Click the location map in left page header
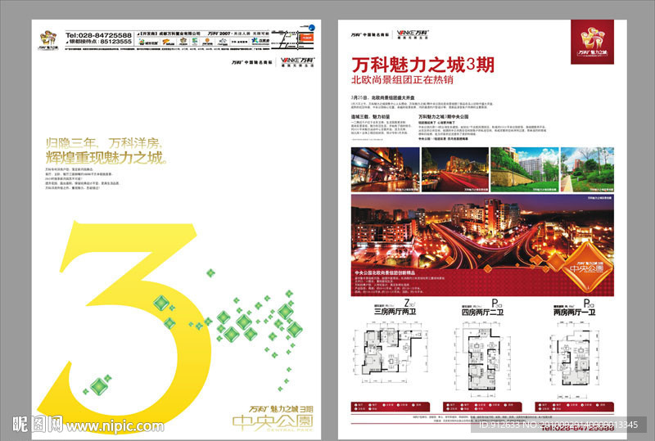 [292, 39]
